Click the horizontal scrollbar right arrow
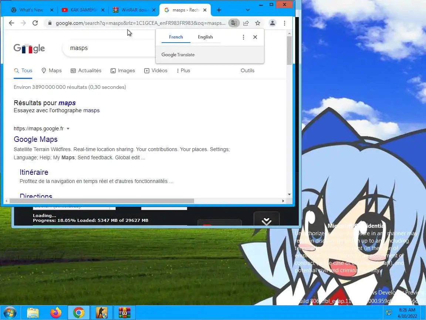 point(283,201)
